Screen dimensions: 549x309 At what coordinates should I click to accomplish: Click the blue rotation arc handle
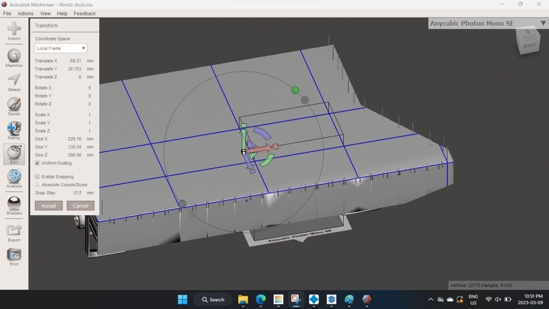tap(263, 134)
